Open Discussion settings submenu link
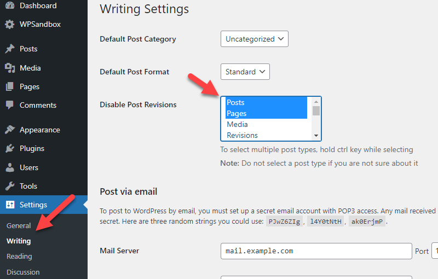 pyautogui.click(x=23, y=272)
